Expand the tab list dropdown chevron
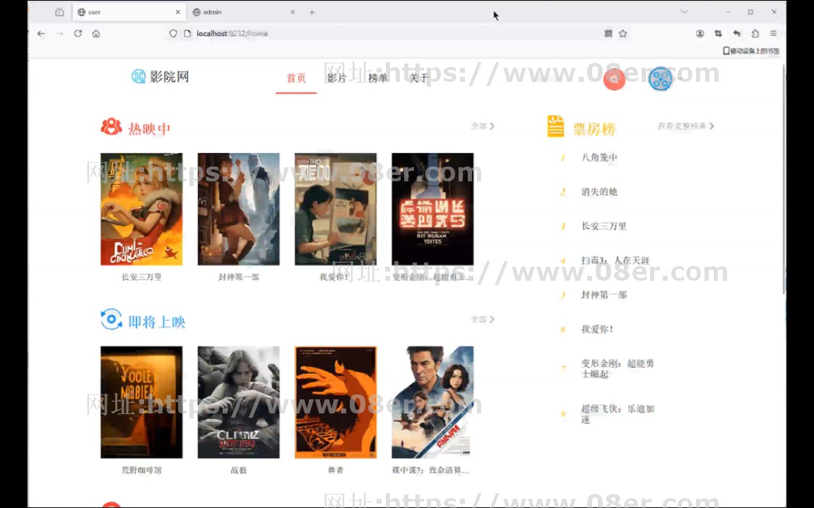The height and width of the screenshot is (508, 814). click(684, 12)
